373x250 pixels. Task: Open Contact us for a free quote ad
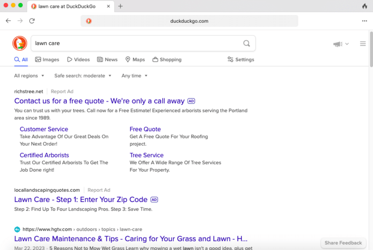(x=100, y=101)
